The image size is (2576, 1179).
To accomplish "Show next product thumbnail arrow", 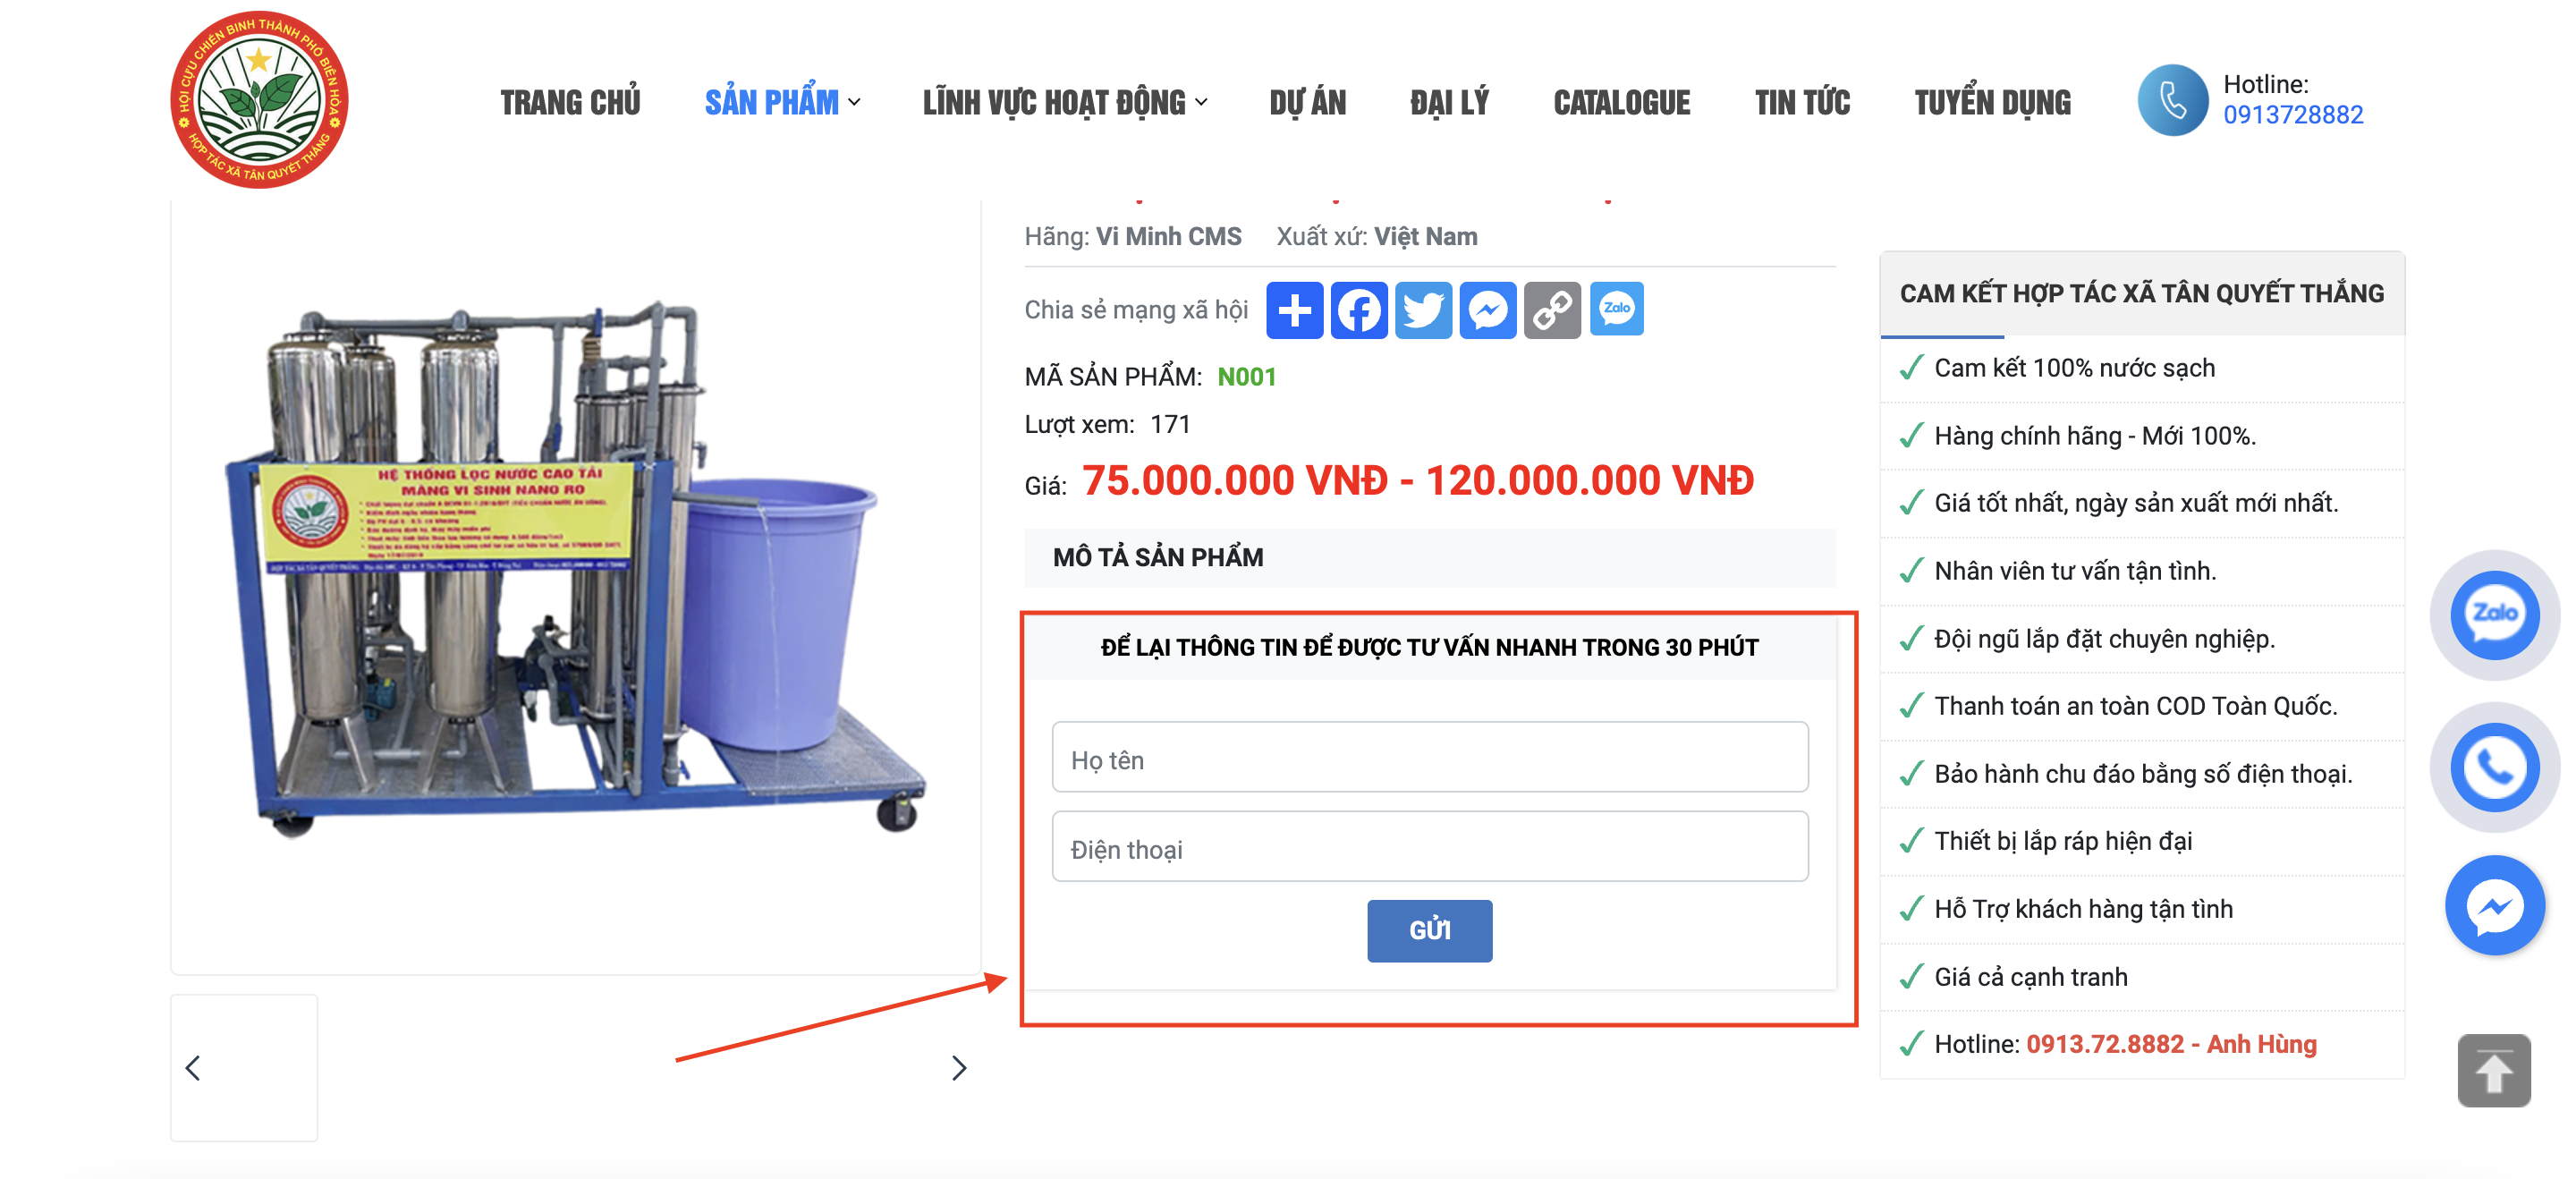I will [x=958, y=1068].
